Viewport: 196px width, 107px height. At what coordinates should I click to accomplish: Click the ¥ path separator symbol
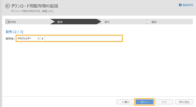tap(42, 39)
